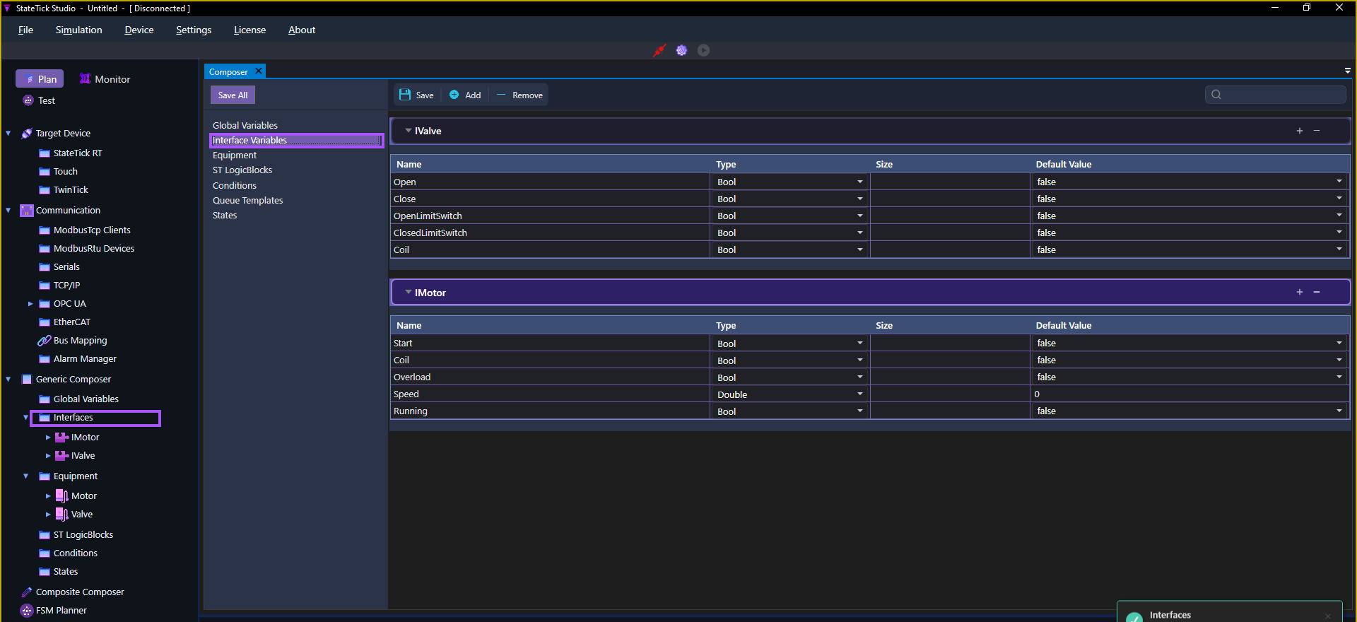1357x622 pixels.
Task: Click the plus icon on IMotor header
Action: click(1300, 292)
